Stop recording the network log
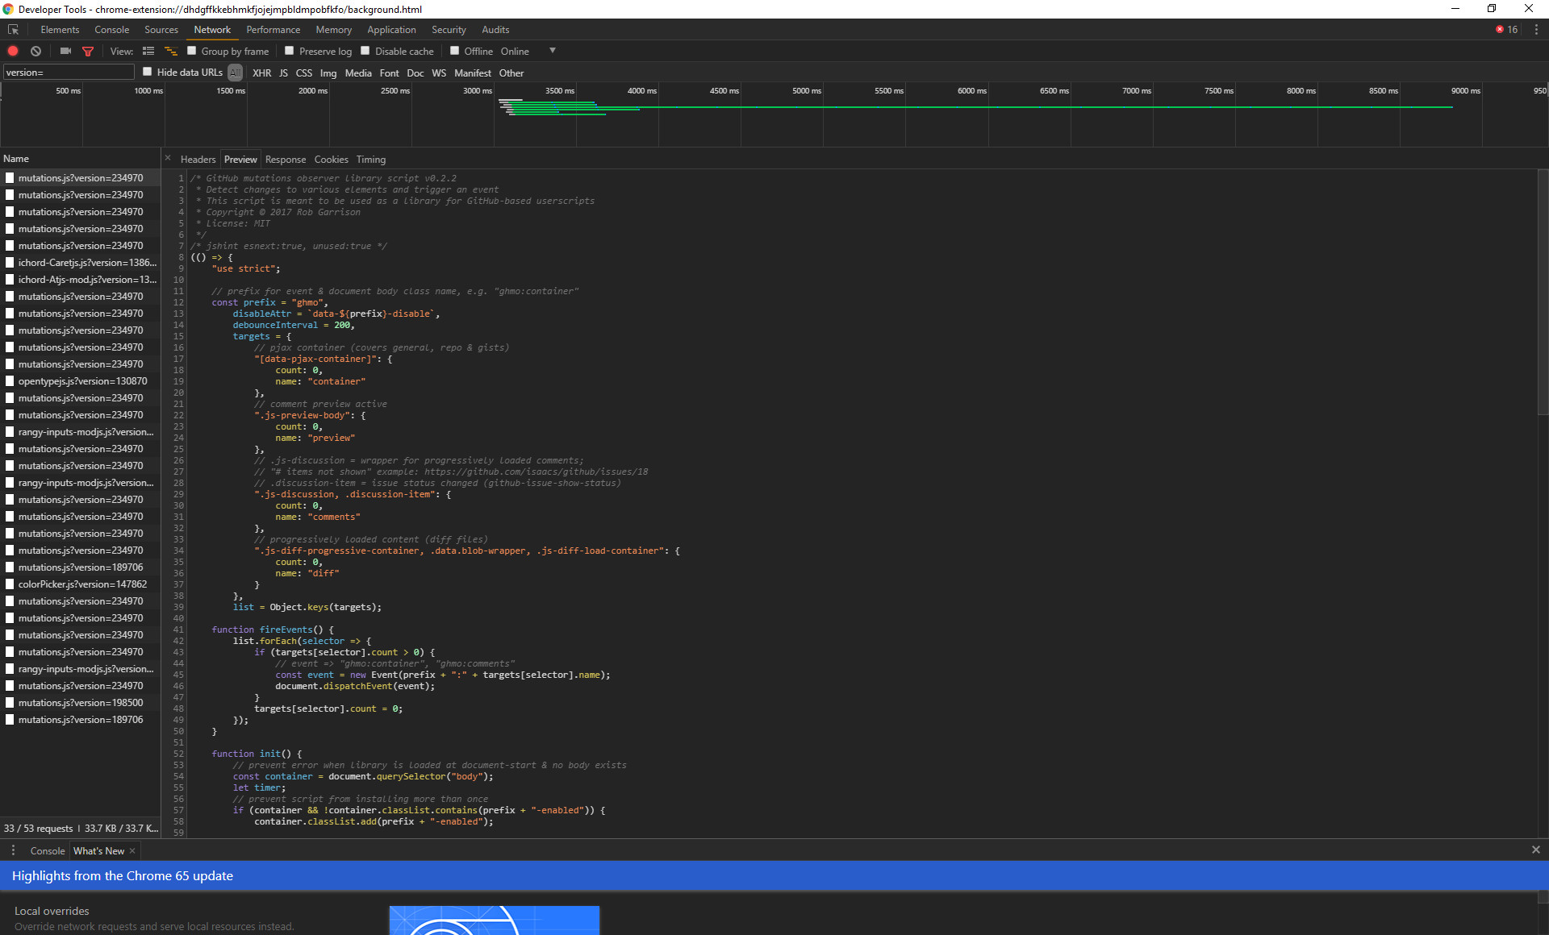 (x=13, y=51)
